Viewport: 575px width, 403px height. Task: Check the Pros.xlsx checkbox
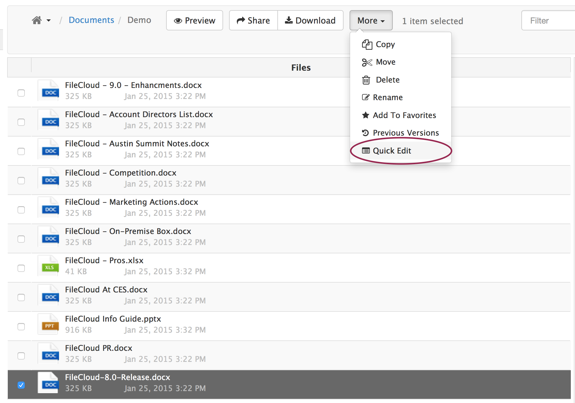click(x=21, y=268)
